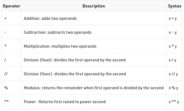Click the Syntax column header
This screenshot has width=184, height=111.
[x=175, y=6]
